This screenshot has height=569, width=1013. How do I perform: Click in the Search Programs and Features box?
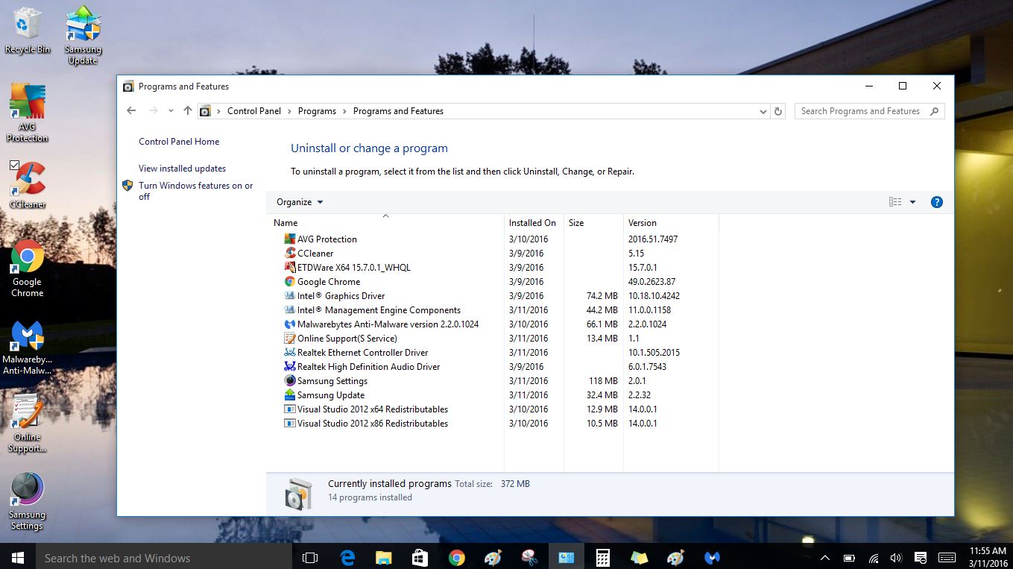click(x=869, y=111)
